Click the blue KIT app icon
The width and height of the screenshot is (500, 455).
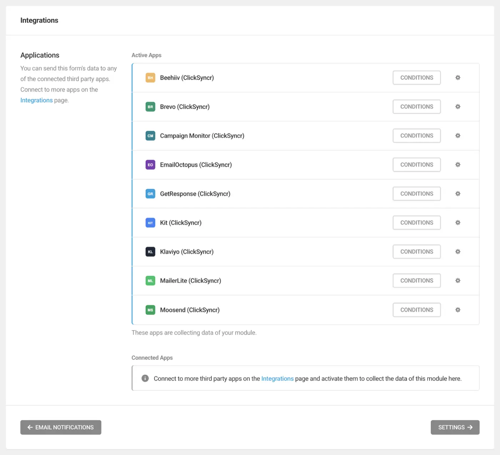pyautogui.click(x=150, y=222)
